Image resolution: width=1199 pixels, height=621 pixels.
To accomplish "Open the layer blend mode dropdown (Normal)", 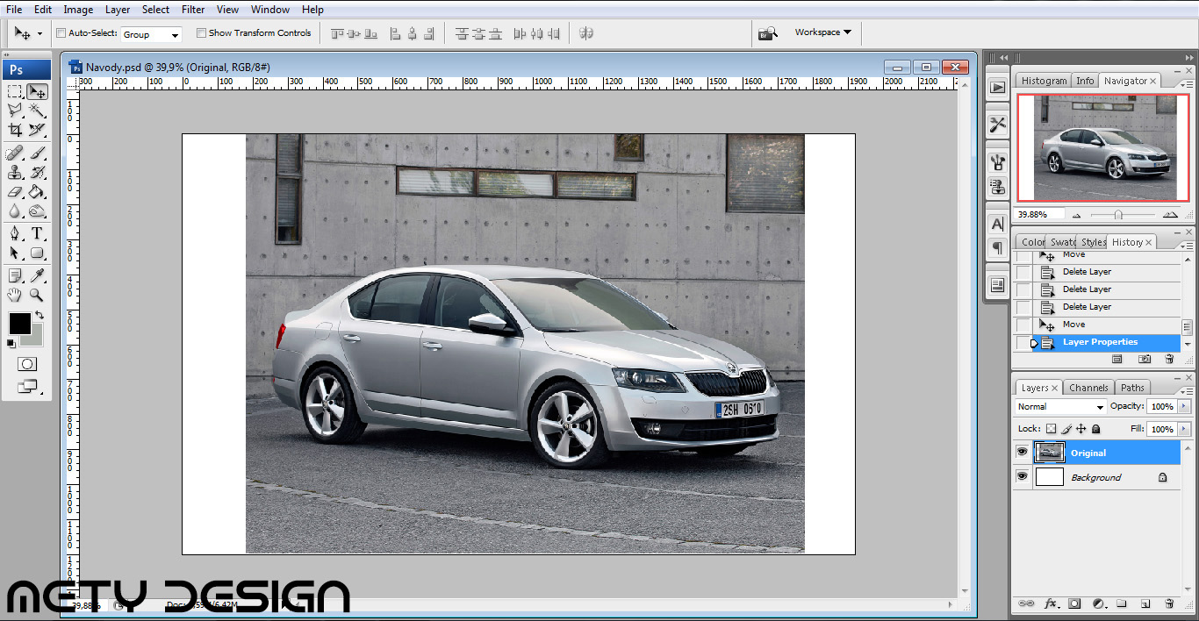I will coord(1060,407).
